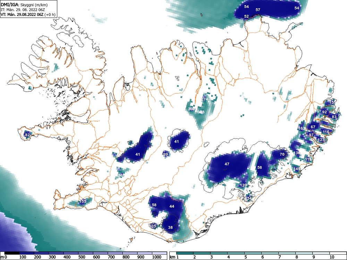Click the "5" tick on the kilometer legend
Viewport: 347px width, 260px height.
(x=245, y=257)
